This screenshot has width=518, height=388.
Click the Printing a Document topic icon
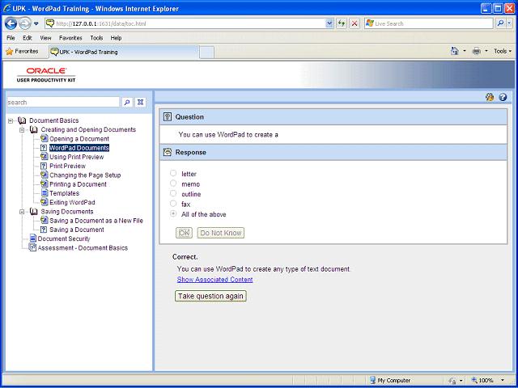[x=44, y=183]
